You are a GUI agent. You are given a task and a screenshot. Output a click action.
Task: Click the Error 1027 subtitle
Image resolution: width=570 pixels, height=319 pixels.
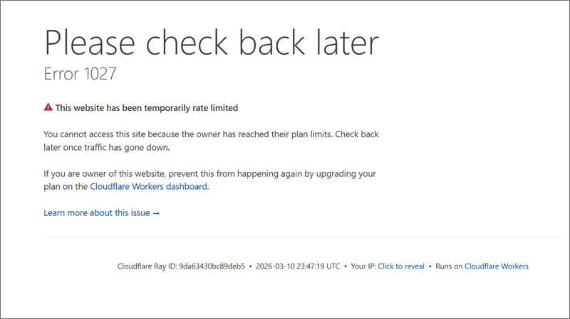80,73
